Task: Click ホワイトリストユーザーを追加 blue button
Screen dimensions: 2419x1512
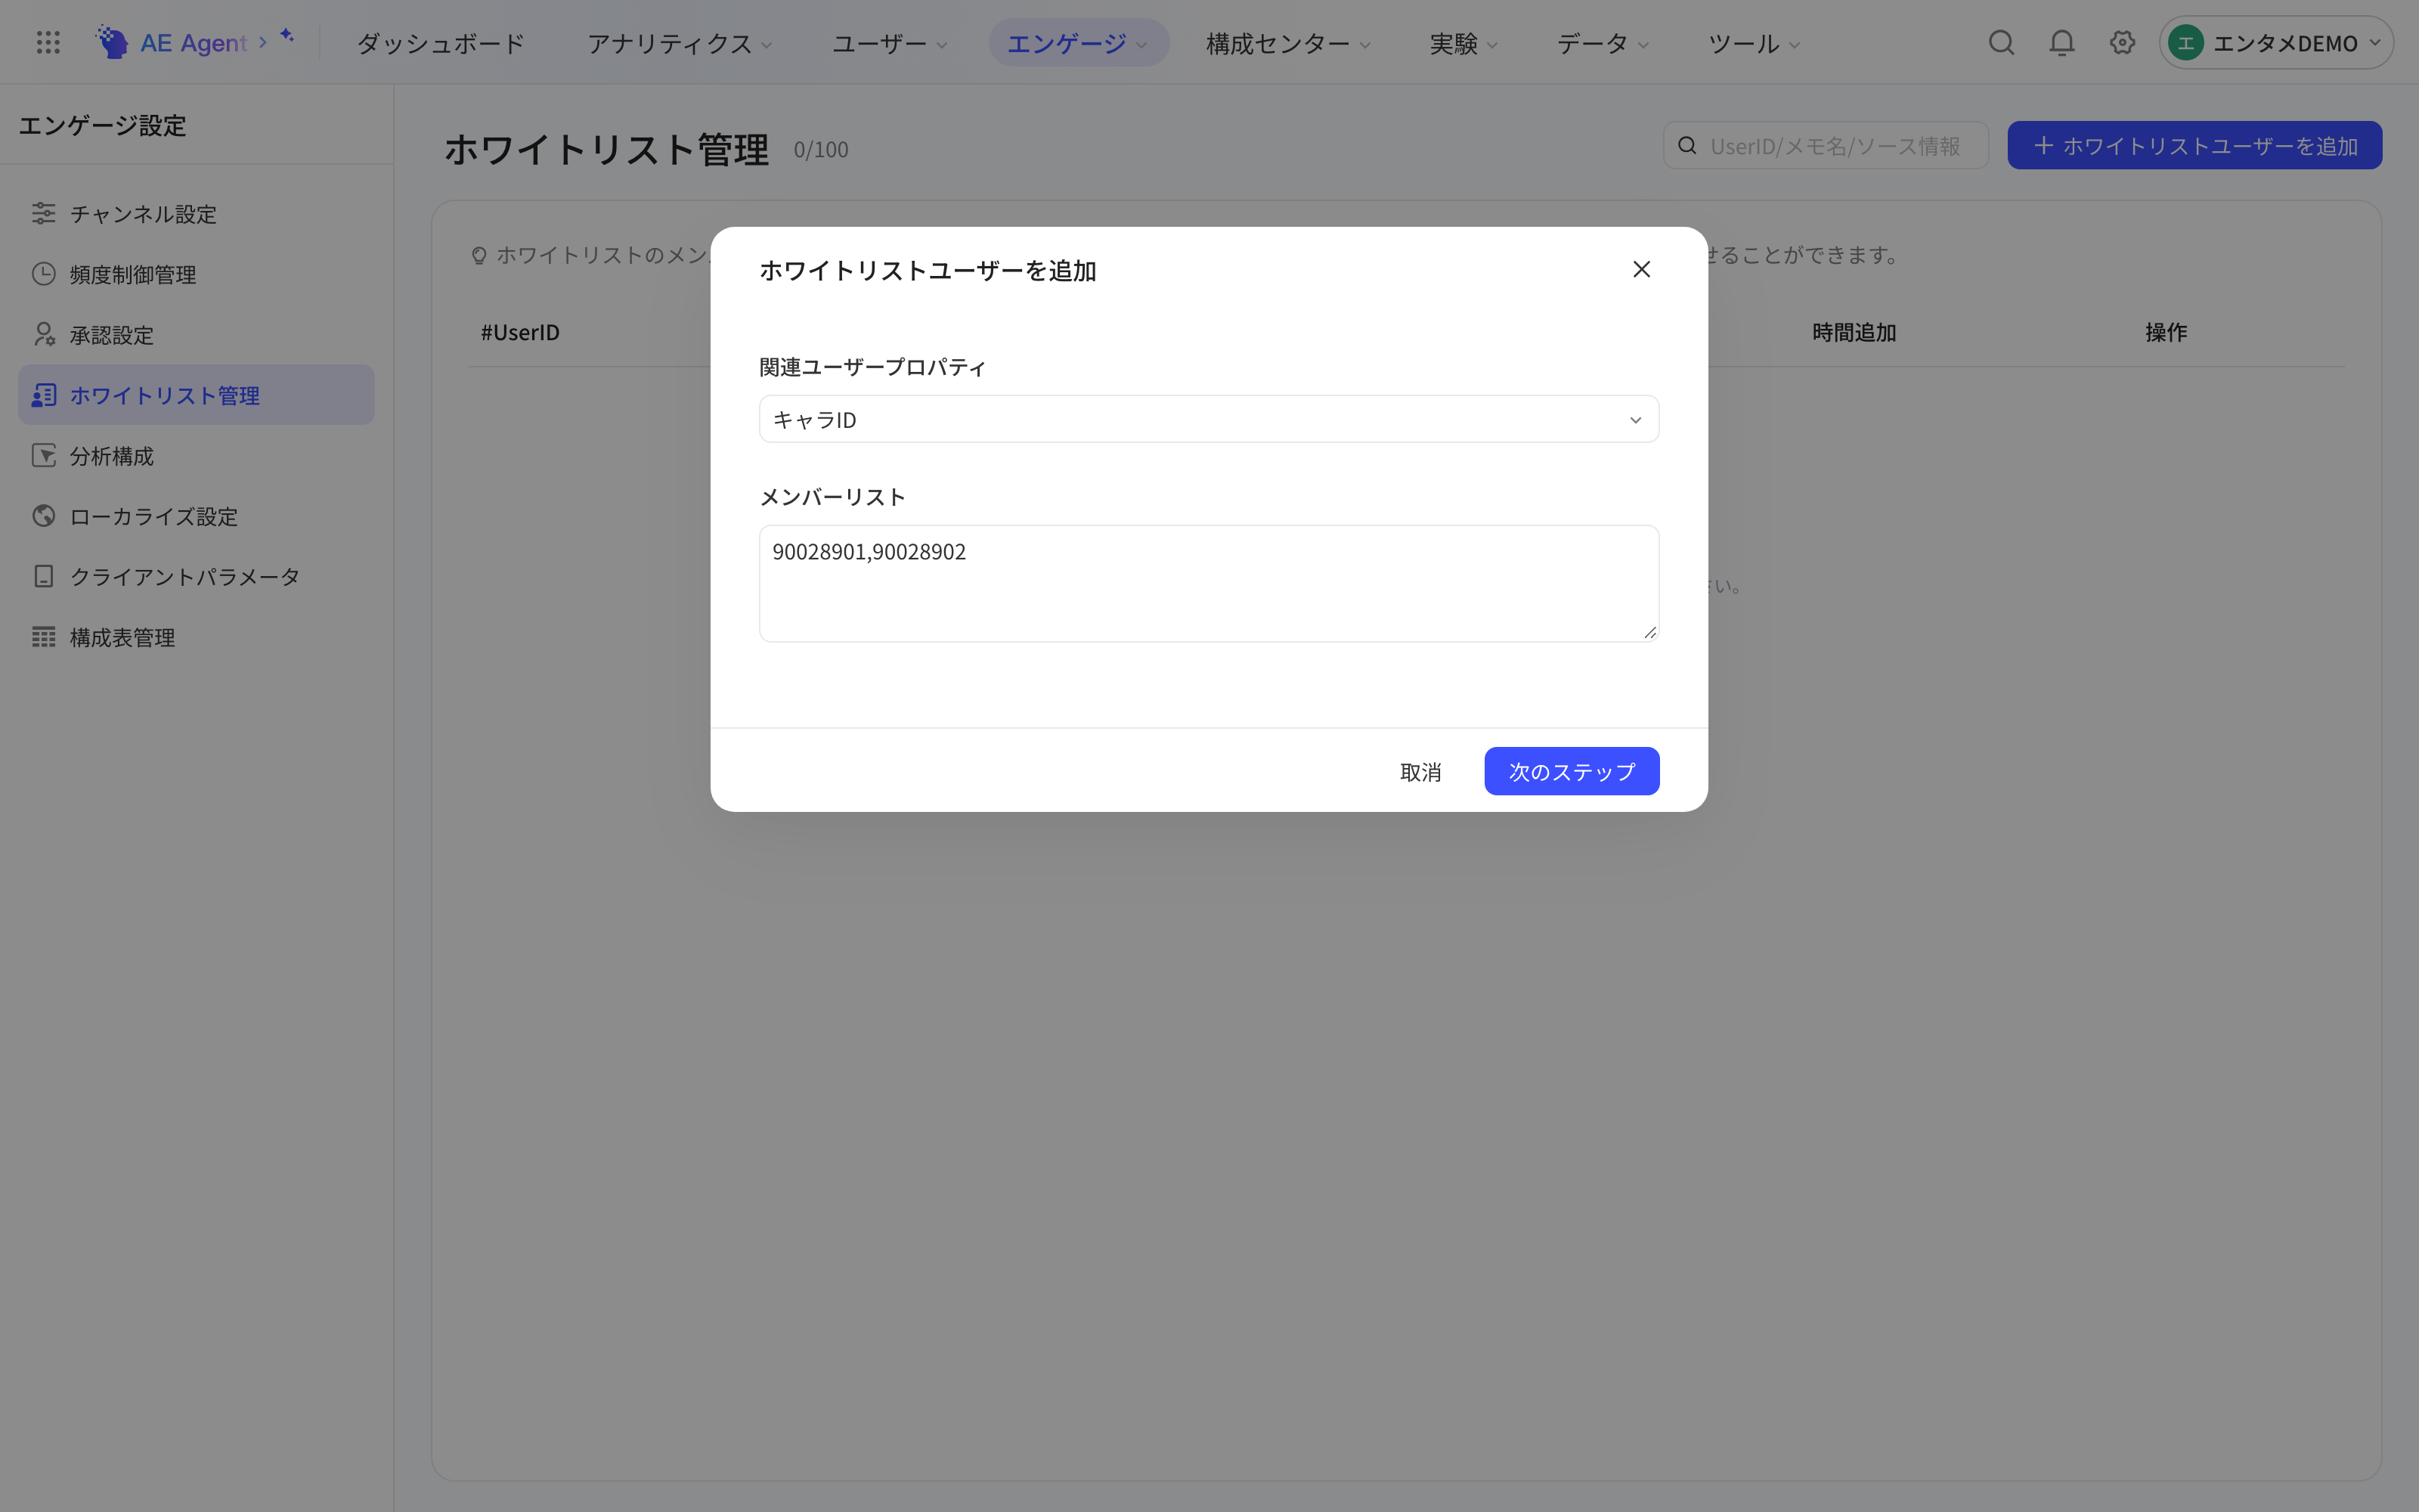Action: tap(2194, 146)
